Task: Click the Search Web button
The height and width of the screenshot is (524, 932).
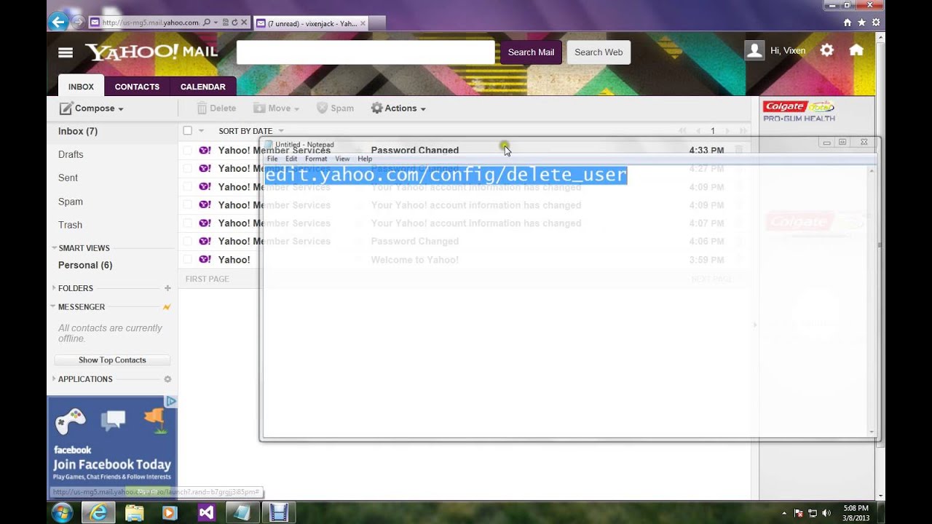Action: click(x=599, y=52)
